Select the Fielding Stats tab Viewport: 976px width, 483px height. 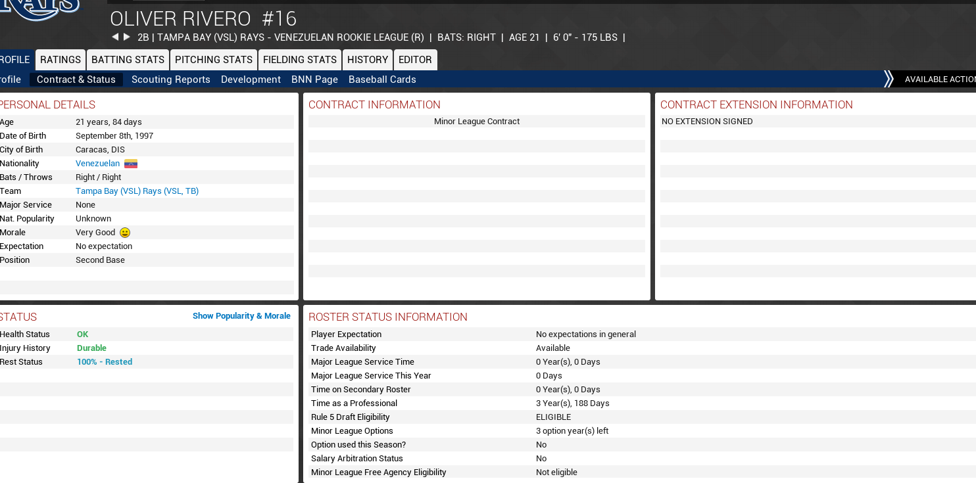300,60
